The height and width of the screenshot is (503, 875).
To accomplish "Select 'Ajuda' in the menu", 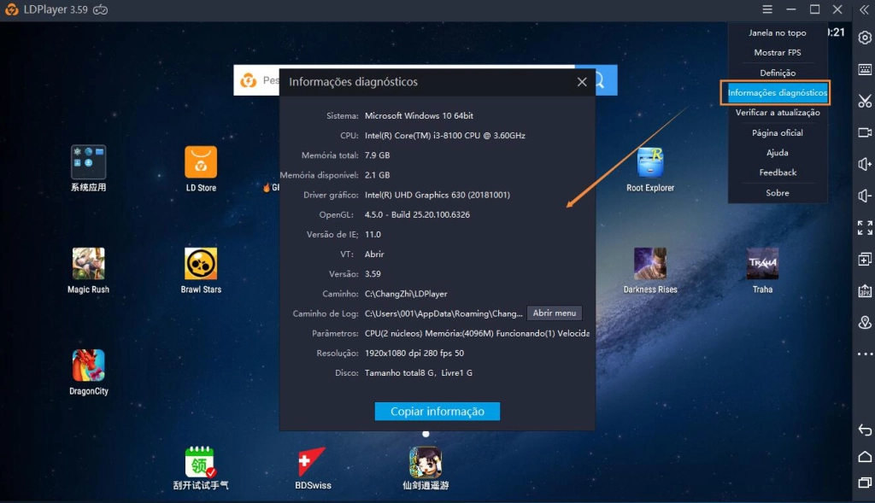I will [x=778, y=152].
